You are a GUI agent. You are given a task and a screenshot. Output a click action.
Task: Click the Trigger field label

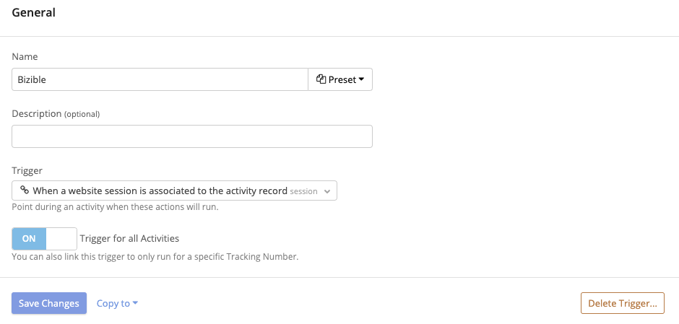[27, 171]
